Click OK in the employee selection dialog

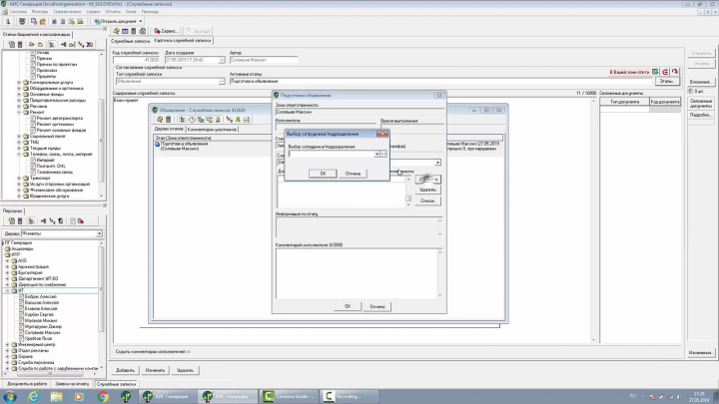[x=323, y=174]
